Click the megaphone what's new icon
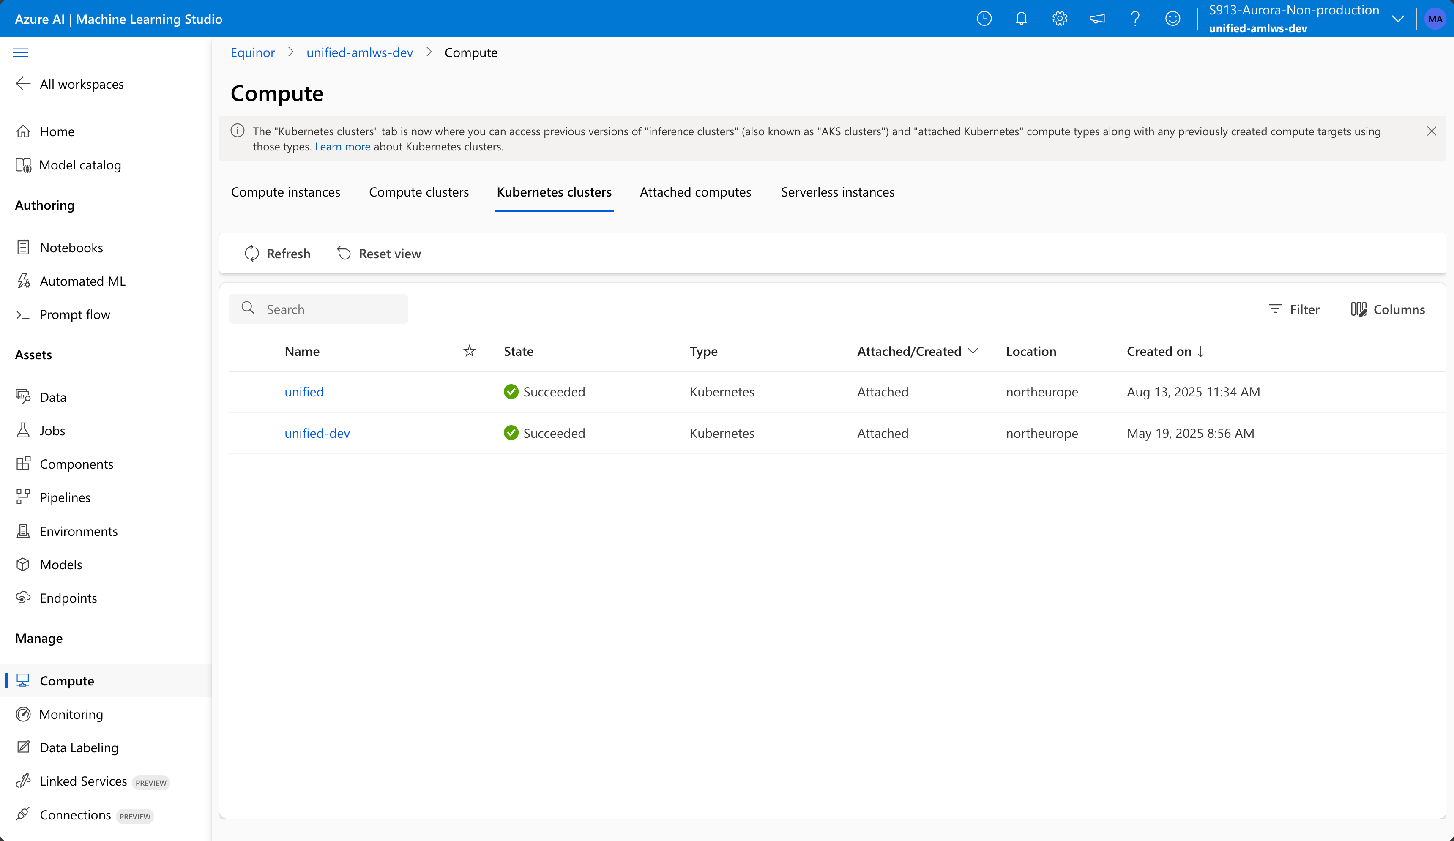This screenshot has width=1454, height=841. tap(1097, 19)
